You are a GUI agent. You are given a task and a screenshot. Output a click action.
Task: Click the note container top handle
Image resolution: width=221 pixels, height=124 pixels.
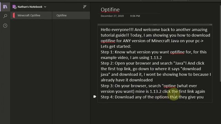tap(155, 24)
